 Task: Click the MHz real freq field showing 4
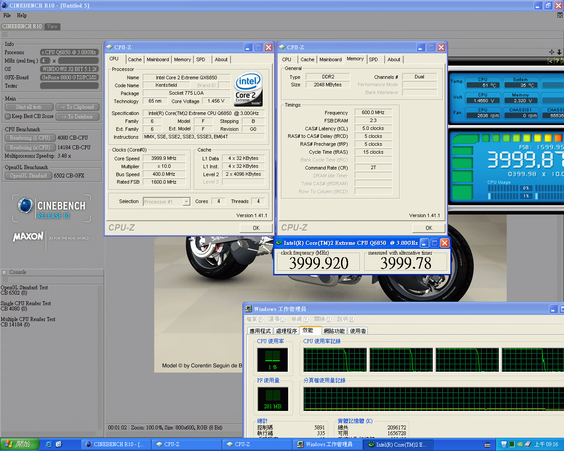tap(45, 61)
